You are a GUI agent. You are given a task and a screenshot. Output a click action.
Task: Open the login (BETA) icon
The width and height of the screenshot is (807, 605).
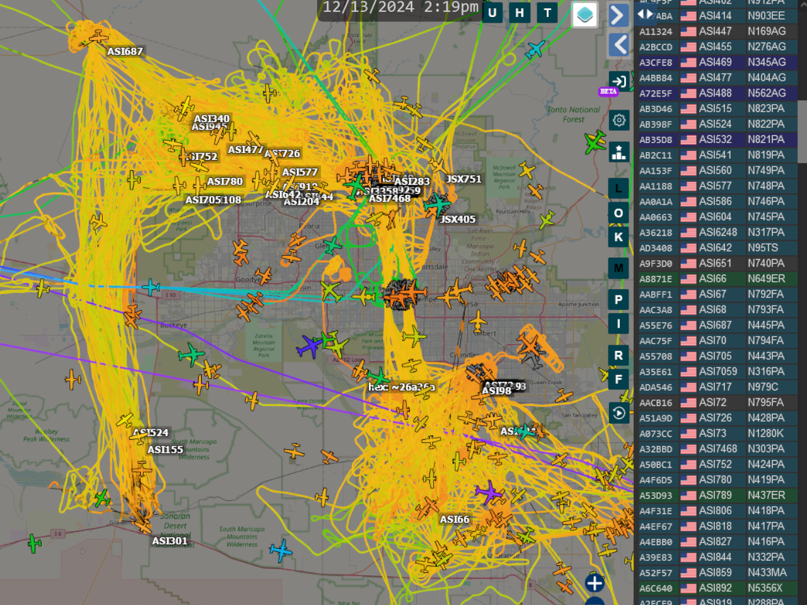618,81
